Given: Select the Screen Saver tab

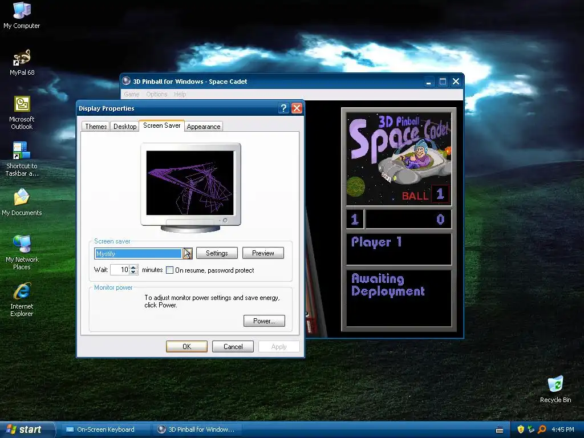Looking at the screenshot, I should pyautogui.click(x=161, y=125).
